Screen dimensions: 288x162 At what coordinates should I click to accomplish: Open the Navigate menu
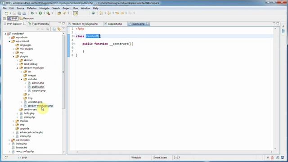click(x=44, y=8)
